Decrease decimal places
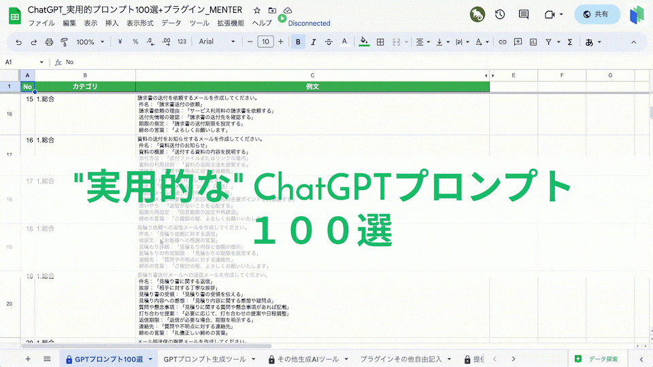The image size is (653, 367). (x=150, y=41)
